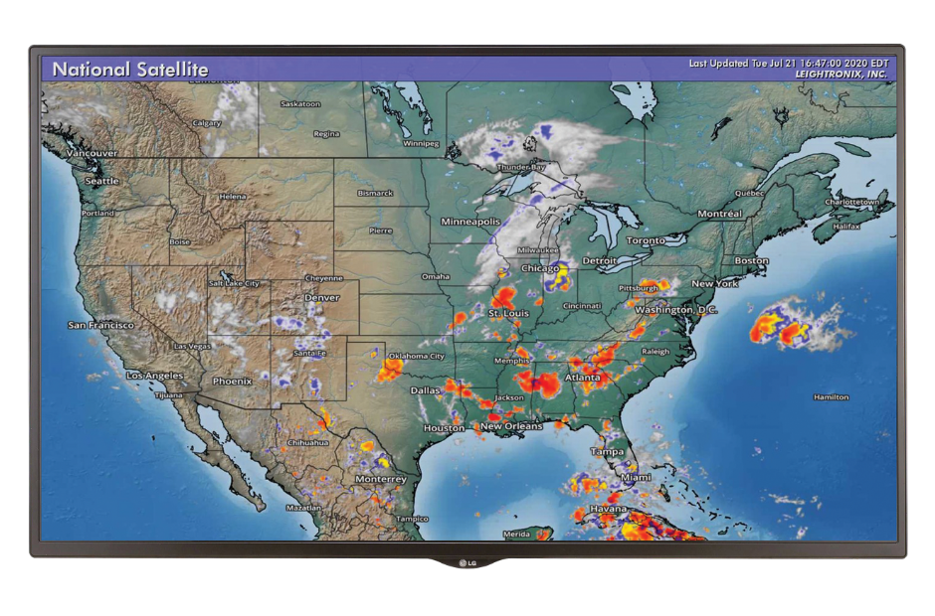Click the New York label
The image size is (935, 616).
[715, 284]
